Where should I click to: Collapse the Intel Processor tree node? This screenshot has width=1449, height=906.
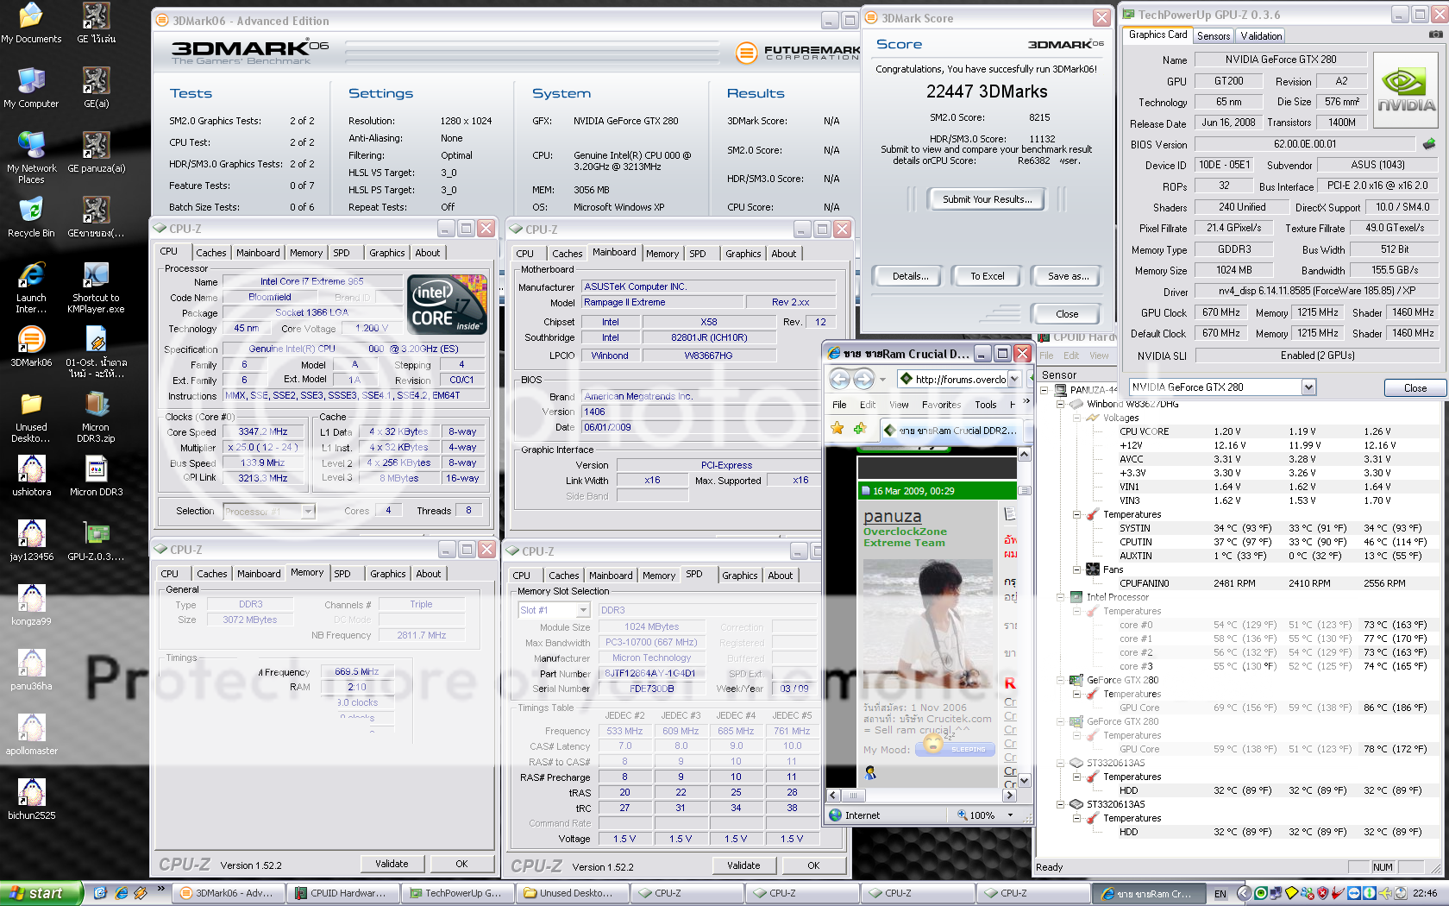1061,597
